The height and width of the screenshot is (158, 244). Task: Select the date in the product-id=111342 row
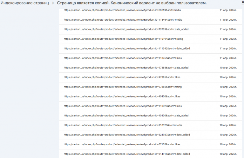[x=228, y=49]
